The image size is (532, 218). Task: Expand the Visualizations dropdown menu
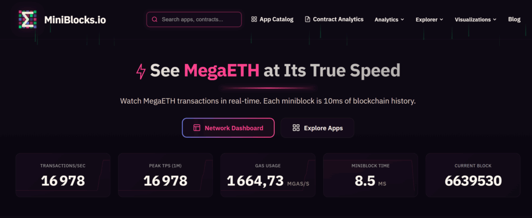[475, 20]
